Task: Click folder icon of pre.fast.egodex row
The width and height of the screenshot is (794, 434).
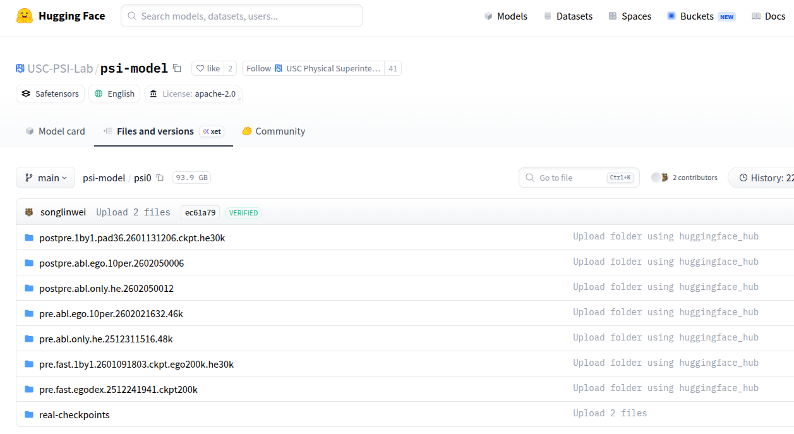Action: pos(28,389)
